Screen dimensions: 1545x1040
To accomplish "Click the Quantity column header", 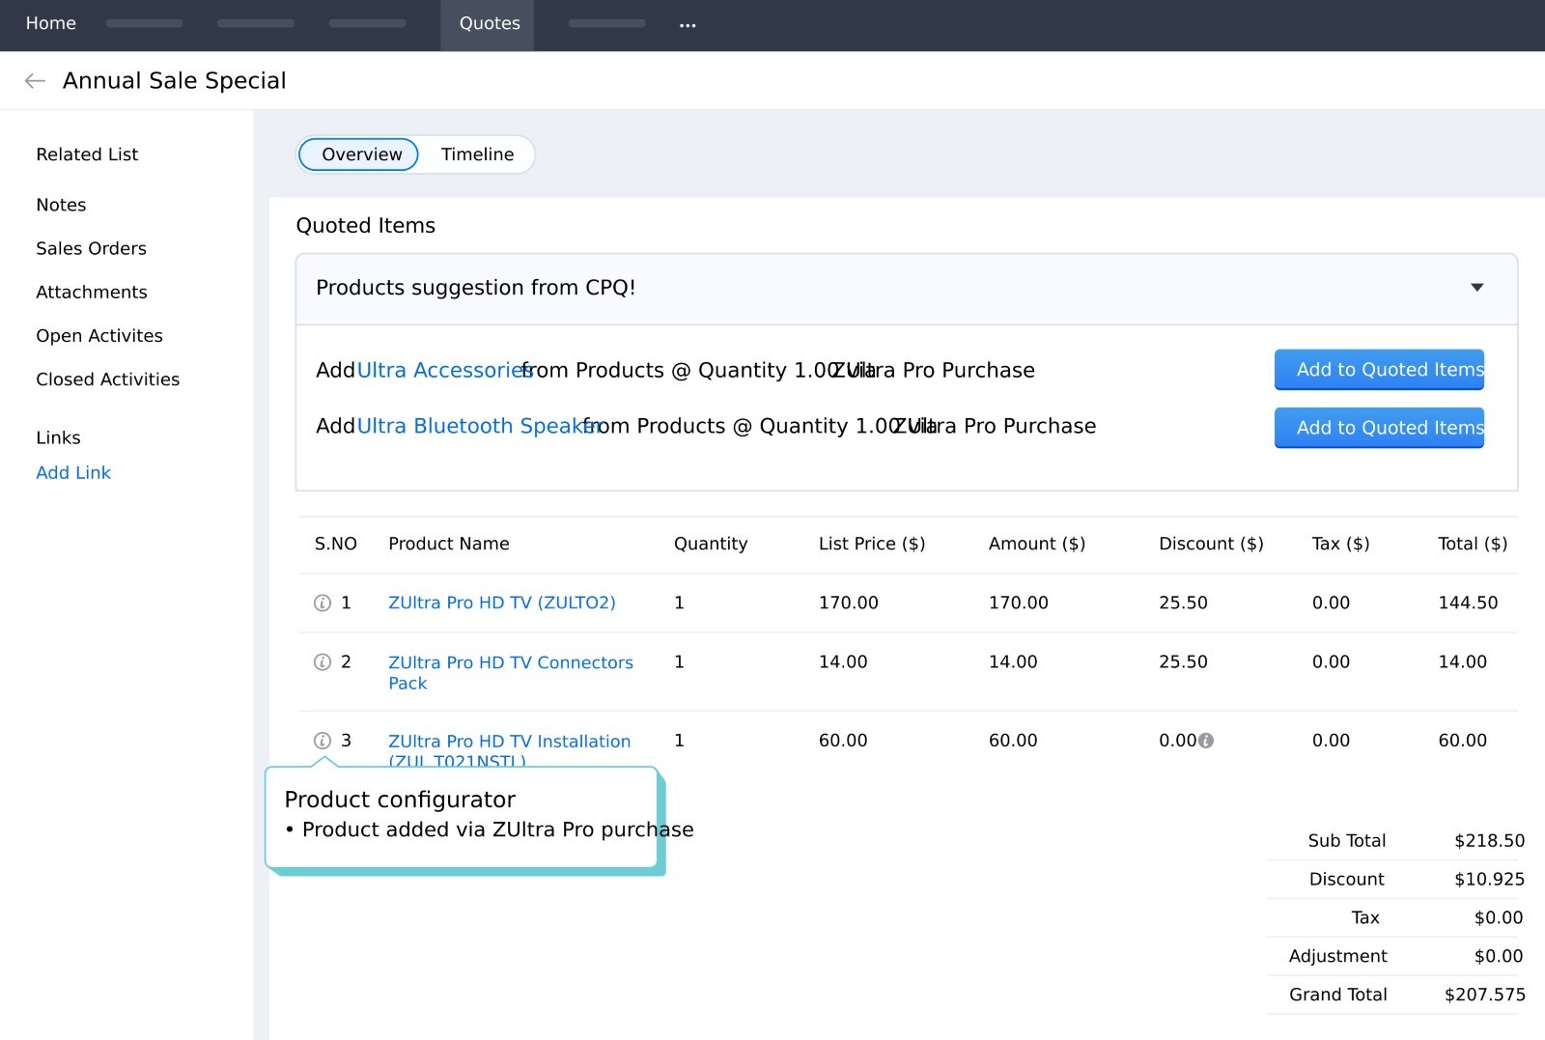I will 711,544.
